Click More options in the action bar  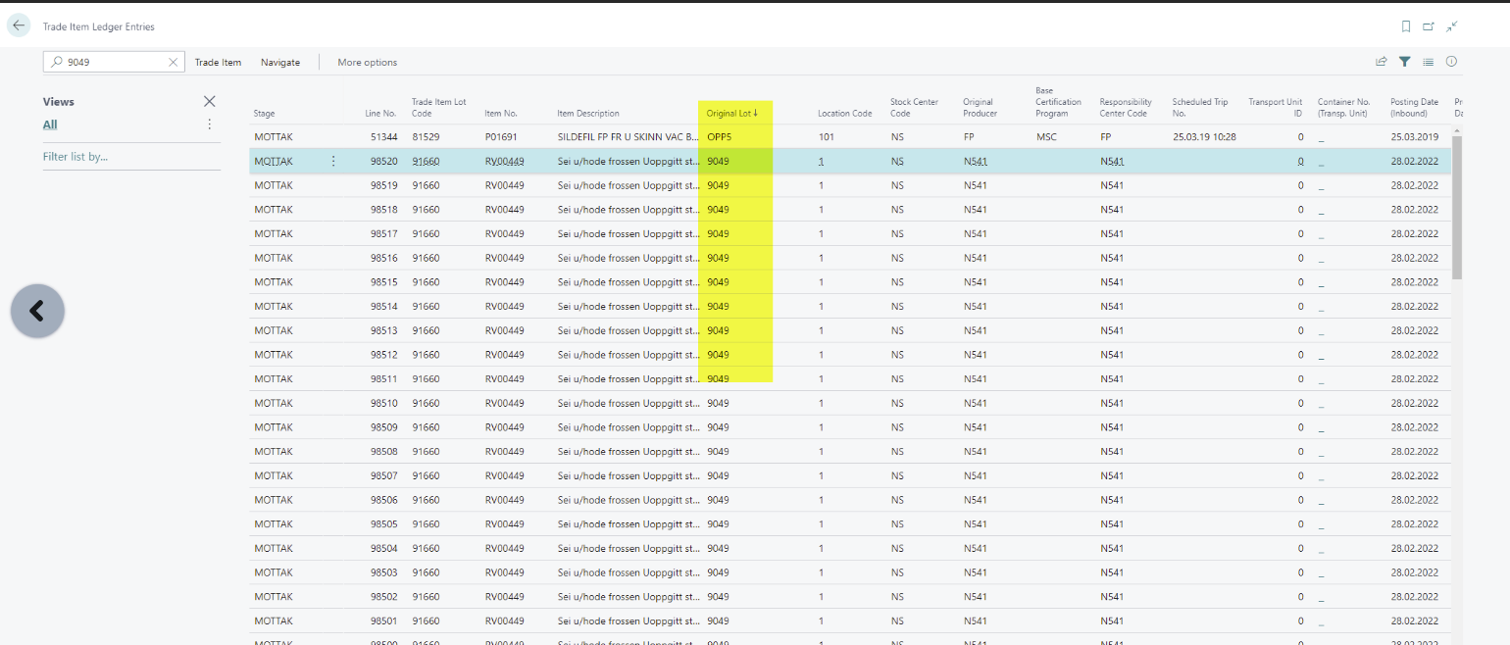tap(368, 62)
